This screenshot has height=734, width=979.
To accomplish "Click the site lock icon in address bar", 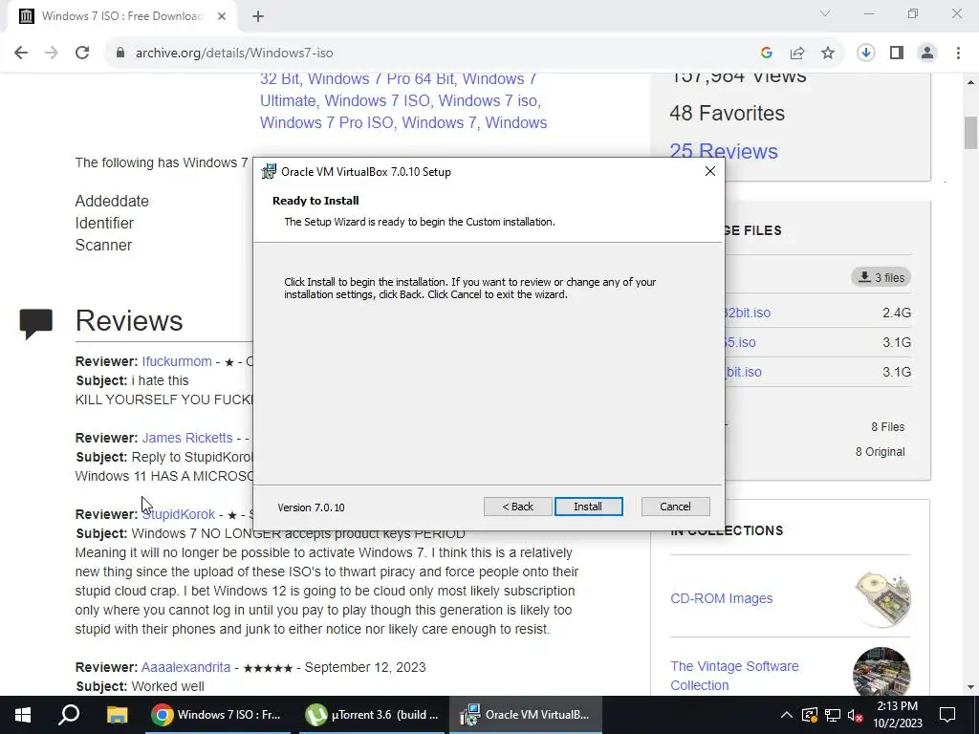I will tap(120, 54).
